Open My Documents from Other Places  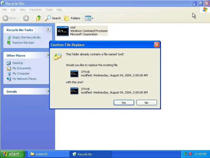[22, 68]
